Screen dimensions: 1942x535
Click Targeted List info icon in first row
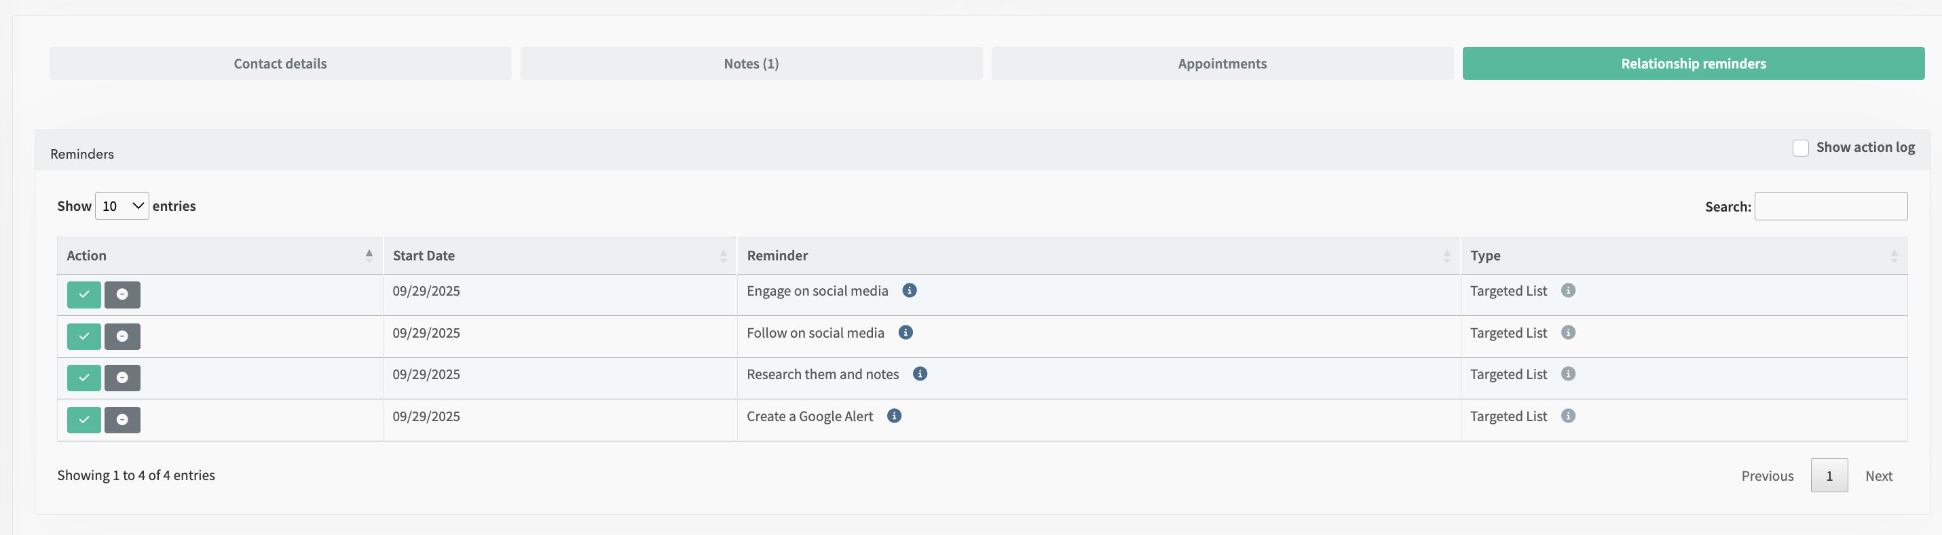(1568, 291)
